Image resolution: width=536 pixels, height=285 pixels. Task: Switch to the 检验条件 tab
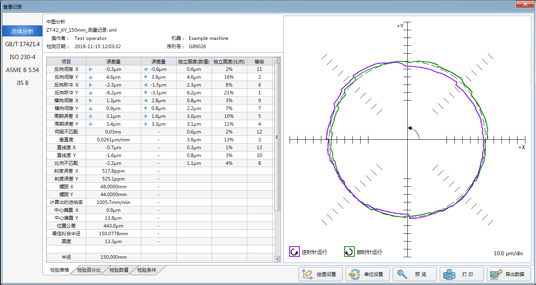click(147, 270)
